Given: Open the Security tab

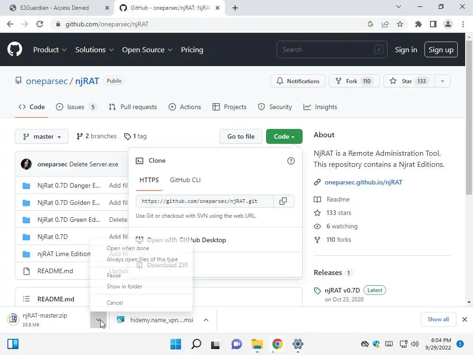Looking at the screenshot, I should [275, 107].
